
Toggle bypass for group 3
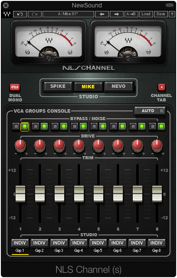click(x=55, y=127)
